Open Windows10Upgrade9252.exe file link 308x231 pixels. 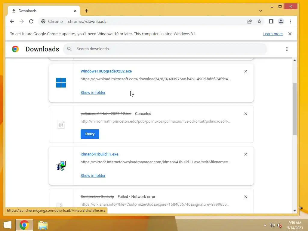click(x=106, y=71)
